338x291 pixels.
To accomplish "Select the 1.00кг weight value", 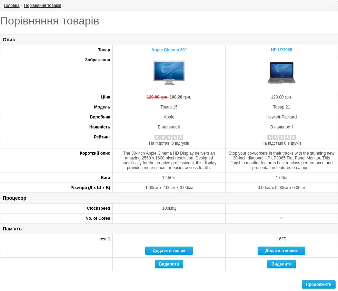I will [281, 178].
